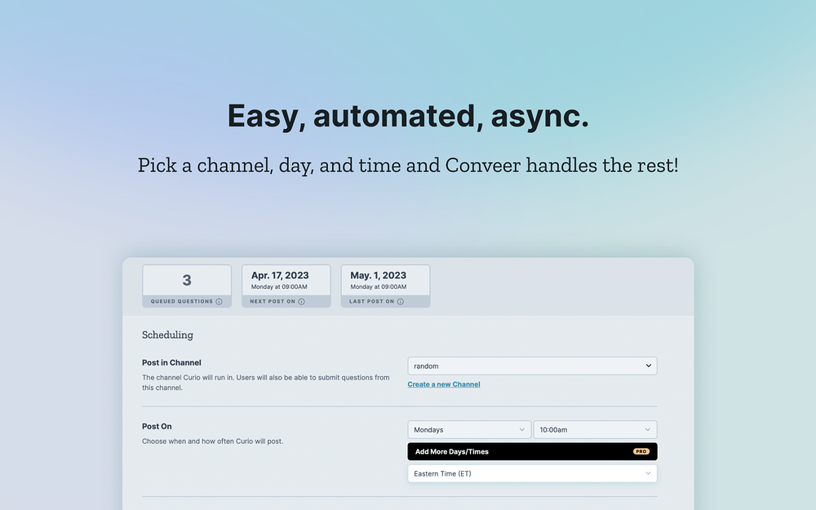The height and width of the screenshot is (510, 816).
Task: Click the May. 1, 2023 last post card
Action: coord(386,286)
